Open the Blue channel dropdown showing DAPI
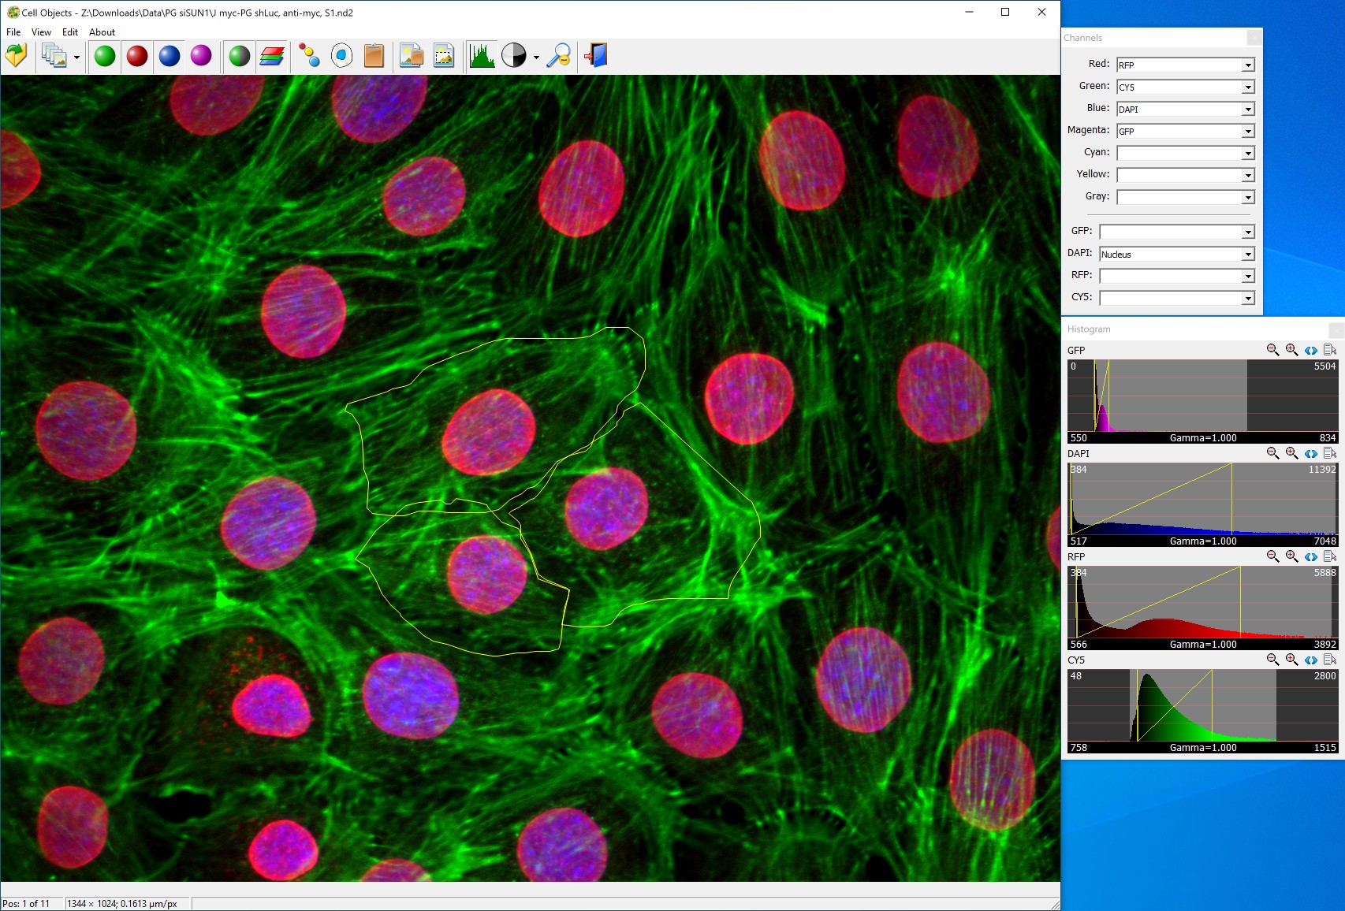 pos(1185,109)
